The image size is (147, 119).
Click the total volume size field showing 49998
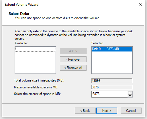tap(112, 81)
